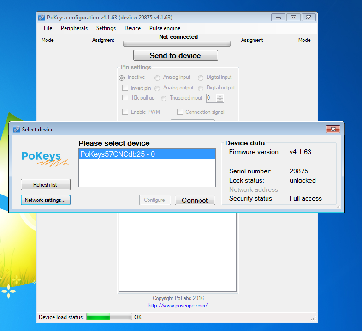Image resolution: width=362 pixels, height=331 pixels.
Task: Increase the triggered input value stepper
Action: coord(220,96)
